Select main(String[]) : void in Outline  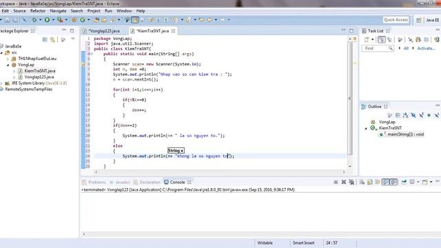pyautogui.click(x=406, y=134)
